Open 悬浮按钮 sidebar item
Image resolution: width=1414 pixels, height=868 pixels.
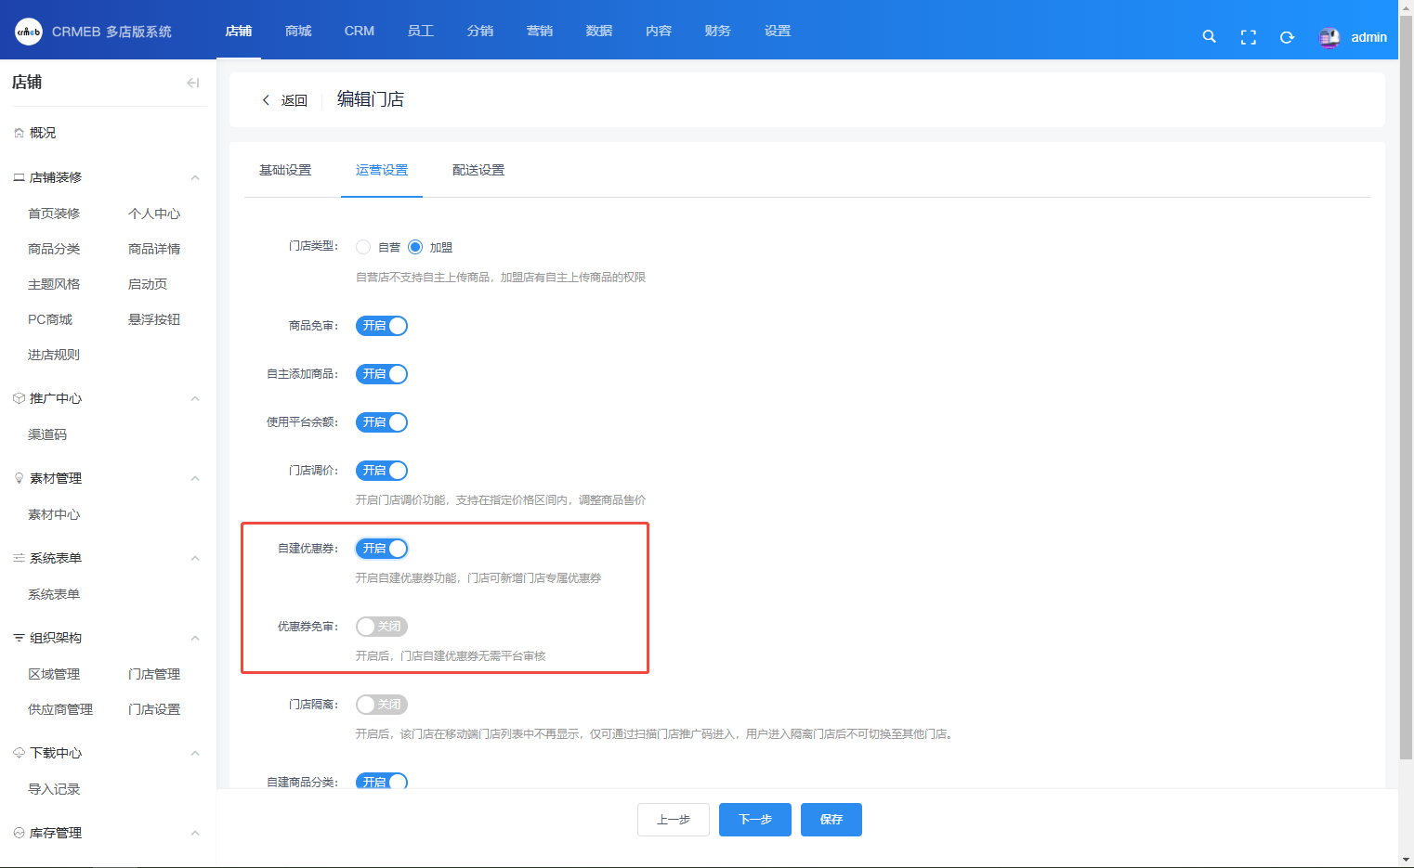pos(154,319)
